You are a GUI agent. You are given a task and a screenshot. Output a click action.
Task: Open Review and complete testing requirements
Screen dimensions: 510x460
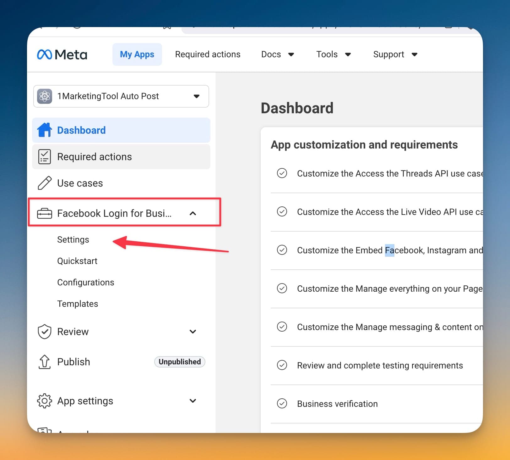(380, 365)
